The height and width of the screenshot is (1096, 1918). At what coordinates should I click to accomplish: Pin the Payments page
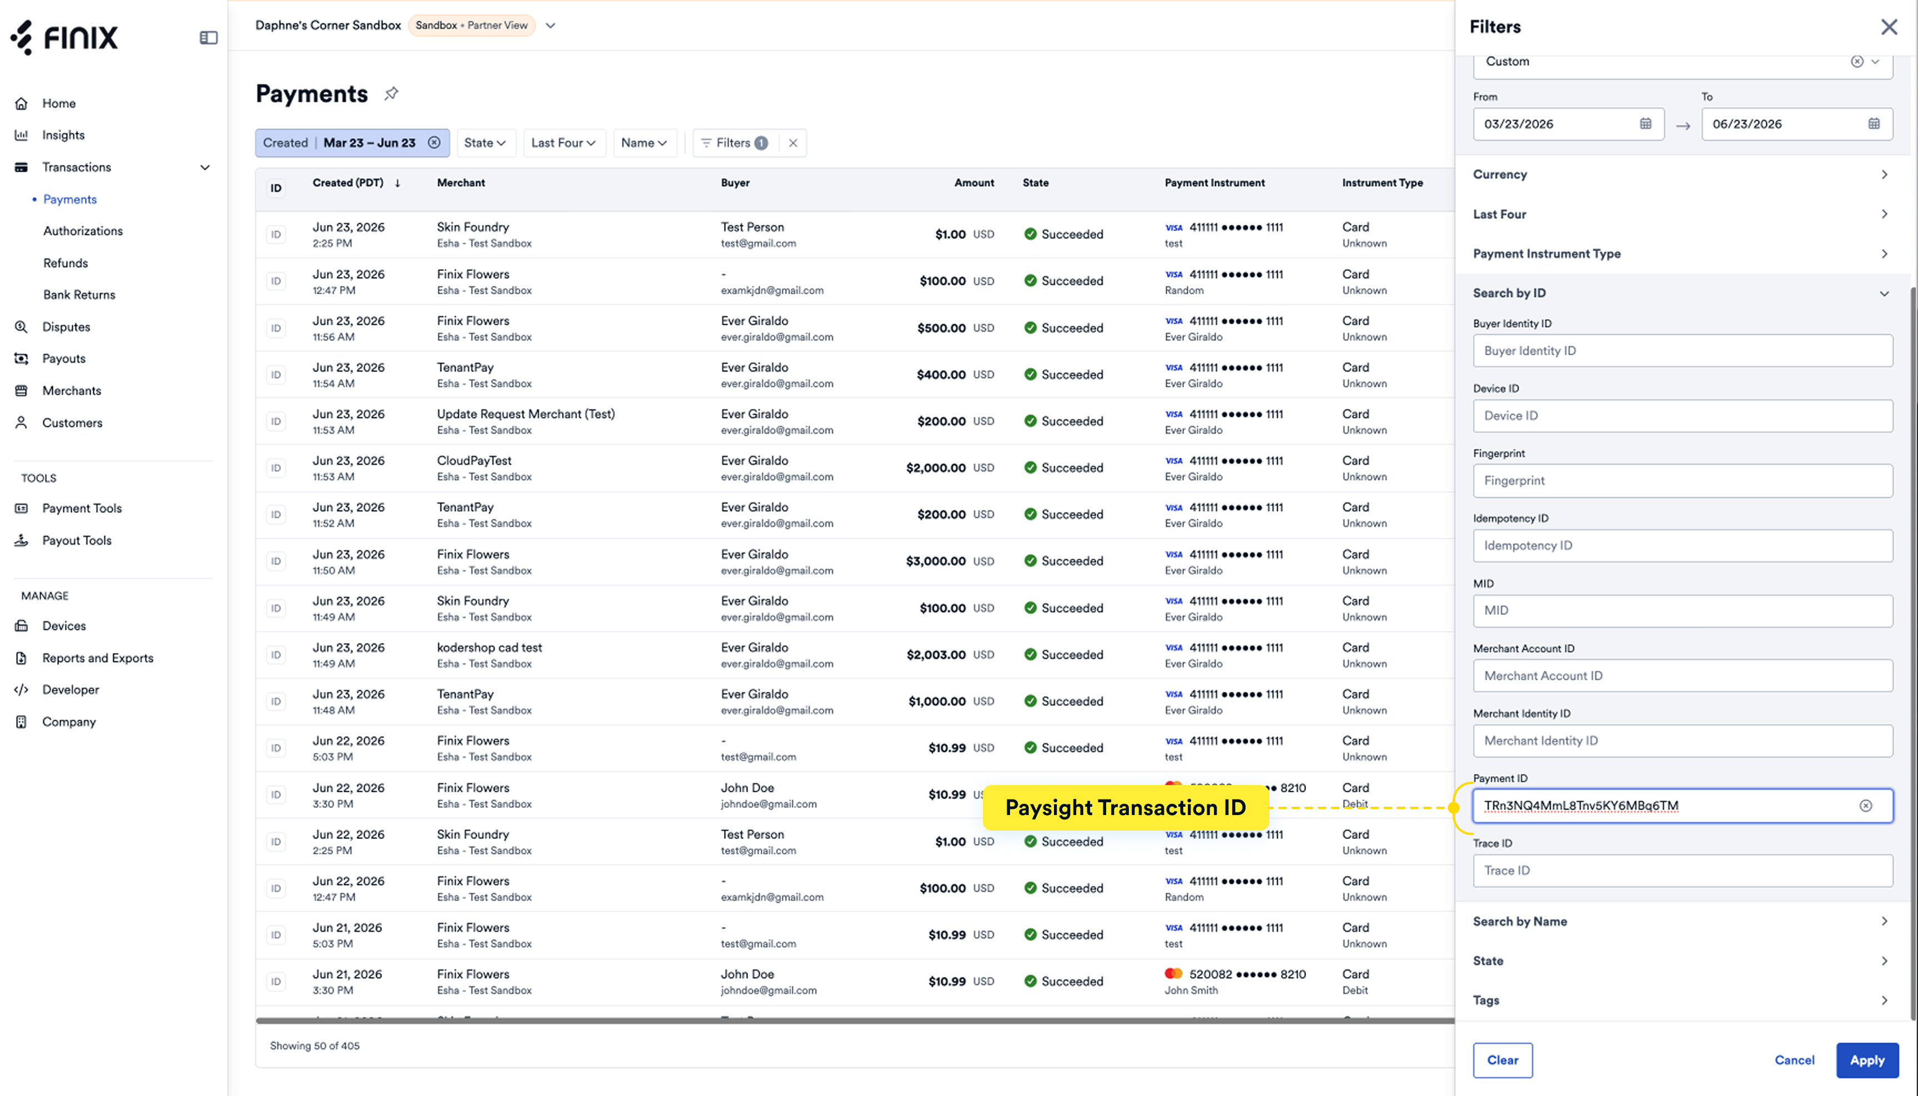coord(391,93)
